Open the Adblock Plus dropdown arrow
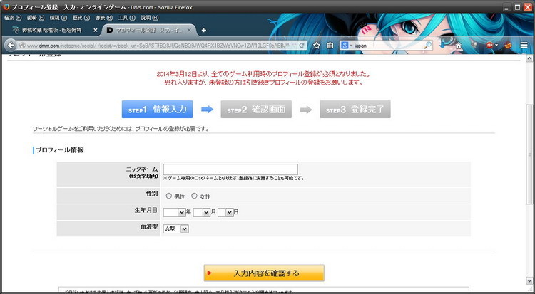The height and width of the screenshot is (294, 535). (x=496, y=46)
